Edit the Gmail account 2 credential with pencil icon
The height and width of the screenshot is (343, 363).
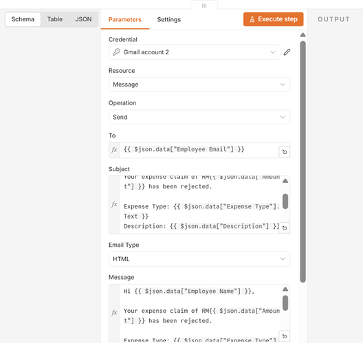[x=287, y=52]
